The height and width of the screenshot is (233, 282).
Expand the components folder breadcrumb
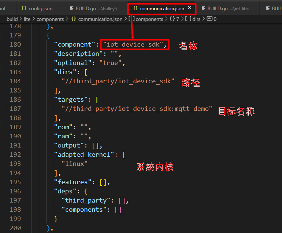tap(50, 19)
